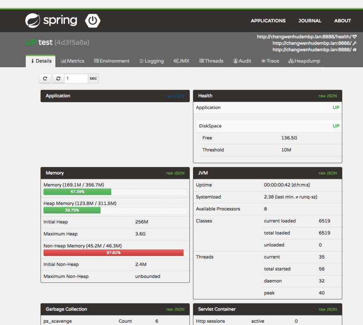Click the sliders icon on the Logging tab
Viewport: 363px width, 325px height.
click(142, 61)
